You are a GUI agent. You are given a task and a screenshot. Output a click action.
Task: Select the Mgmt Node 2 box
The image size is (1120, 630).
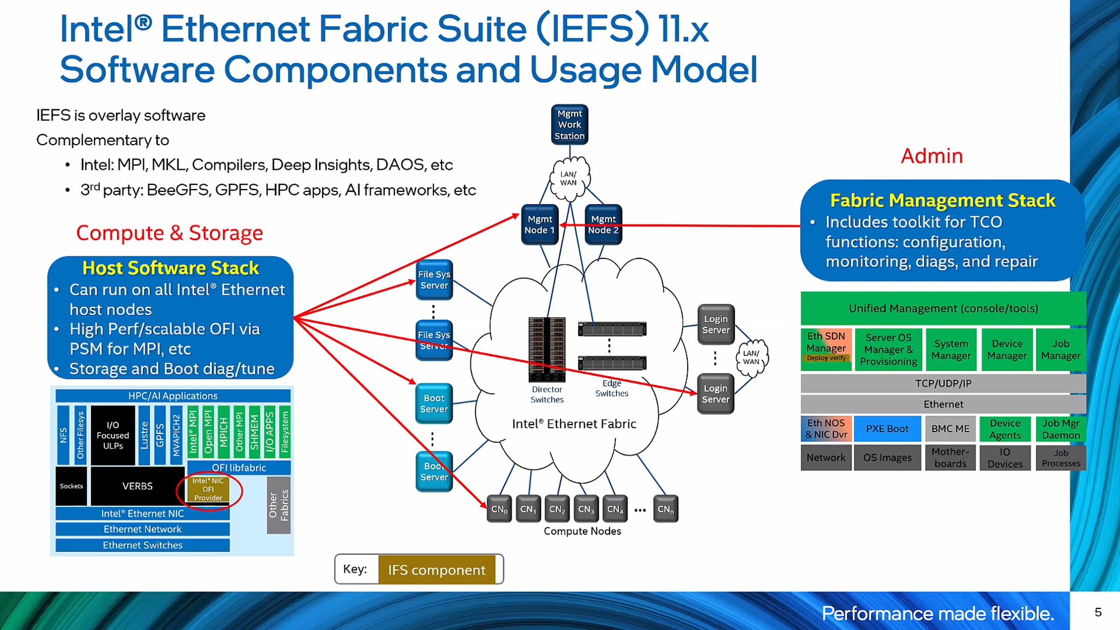[603, 224]
